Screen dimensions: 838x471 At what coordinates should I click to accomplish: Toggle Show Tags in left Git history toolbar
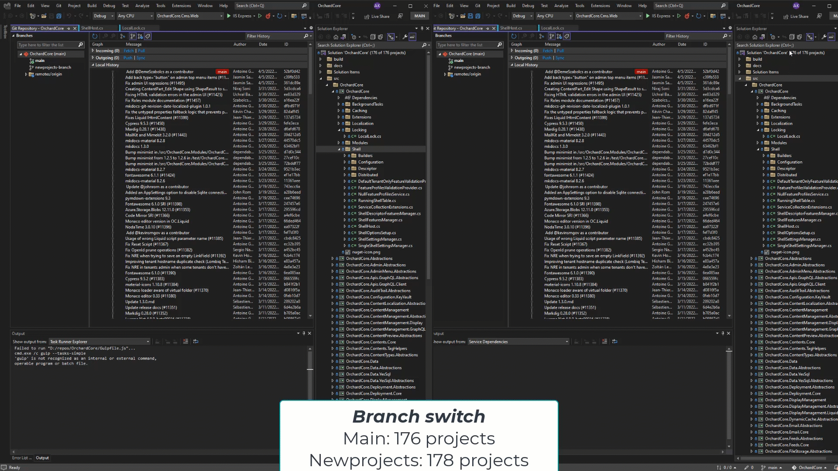(148, 36)
